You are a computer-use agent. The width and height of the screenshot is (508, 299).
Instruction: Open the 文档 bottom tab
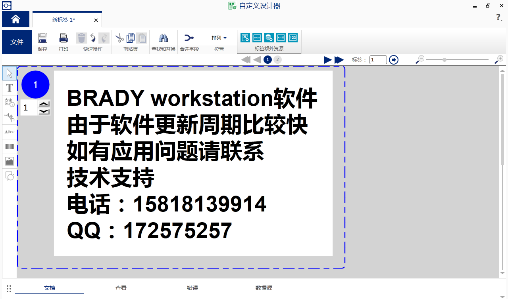click(50, 288)
